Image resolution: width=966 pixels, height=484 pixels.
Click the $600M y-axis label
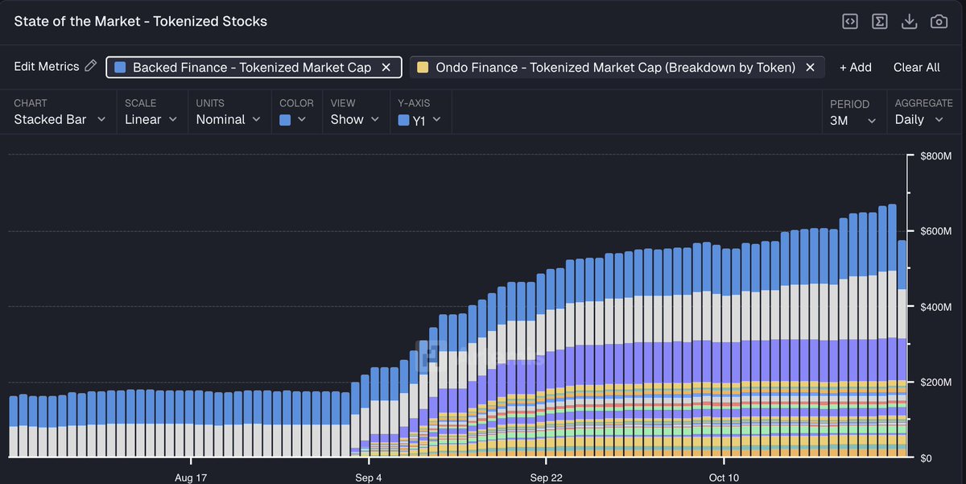pyautogui.click(x=935, y=232)
